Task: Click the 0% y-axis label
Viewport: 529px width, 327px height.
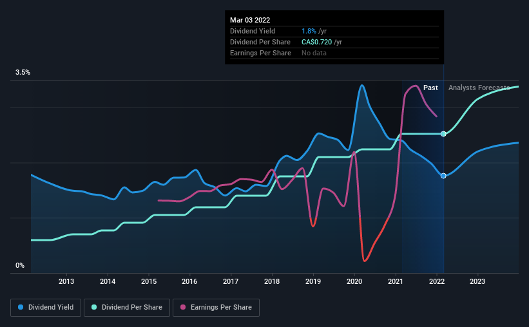Action: tap(20, 265)
